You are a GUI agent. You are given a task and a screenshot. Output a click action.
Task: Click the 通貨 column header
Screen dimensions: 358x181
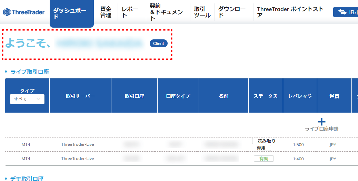334,96
